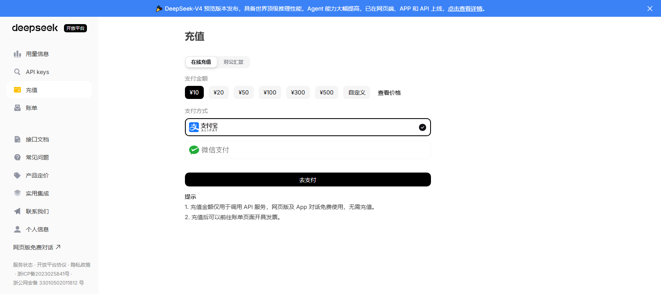Click the integrations layers icon
Viewport: 661px width, 294px height.
point(17,193)
